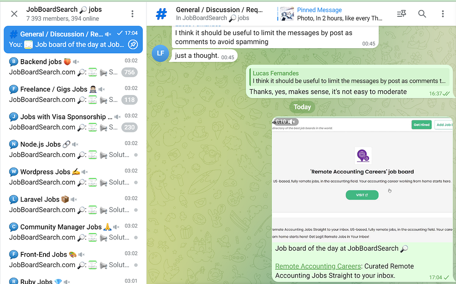Click the muted icon on Community Manager Jobs
Screen dimensions: 456x284
pyautogui.click(x=116, y=227)
